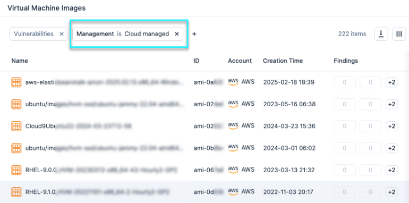
Task: Click ami-06 ID in RHEL-9.0.0 row
Action: [x=208, y=170]
